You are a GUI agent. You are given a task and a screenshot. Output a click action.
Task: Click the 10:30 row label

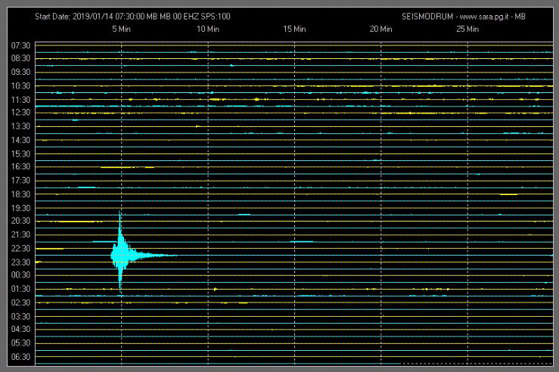pos(20,86)
